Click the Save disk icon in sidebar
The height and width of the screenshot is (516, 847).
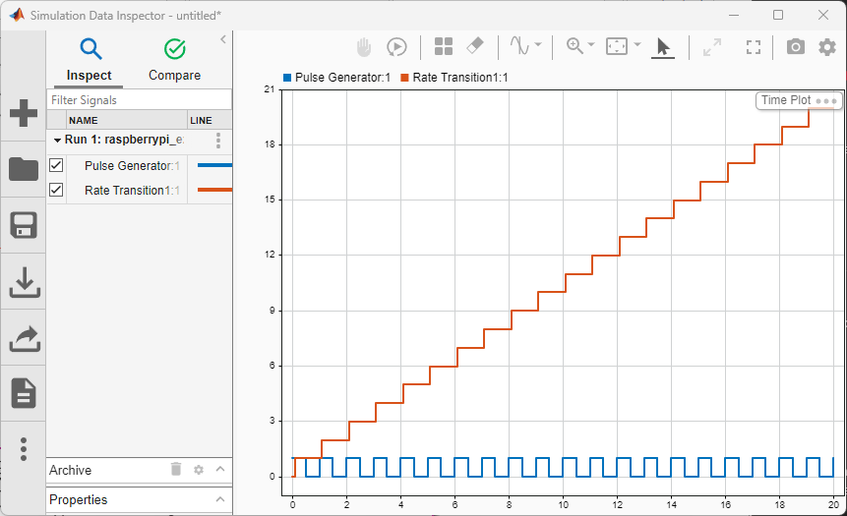(23, 225)
